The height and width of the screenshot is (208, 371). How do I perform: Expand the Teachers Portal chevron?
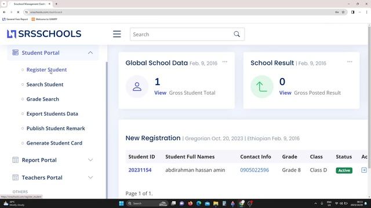coord(90,177)
